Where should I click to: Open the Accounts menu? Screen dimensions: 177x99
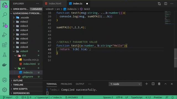click(4, 80)
